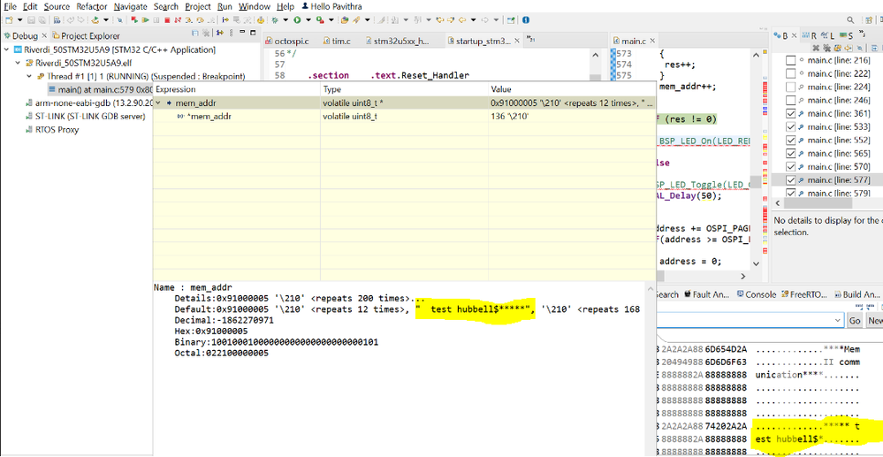This screenshot has height=457, width=883.
Task: Enable breakpoint main.c line 216
Action: [791, 61]
